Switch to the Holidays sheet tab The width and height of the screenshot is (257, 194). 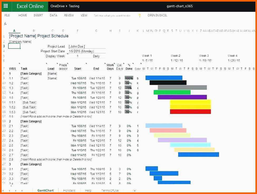tap(69, 190)
